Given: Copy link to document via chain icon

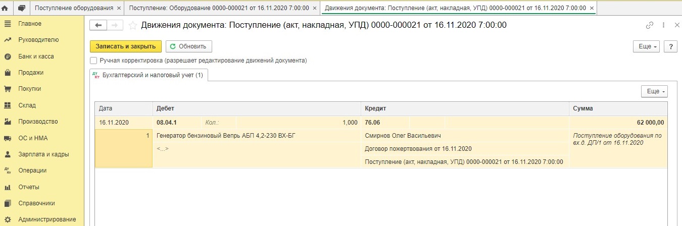Looking at the screenshot, I should [650, 25].
